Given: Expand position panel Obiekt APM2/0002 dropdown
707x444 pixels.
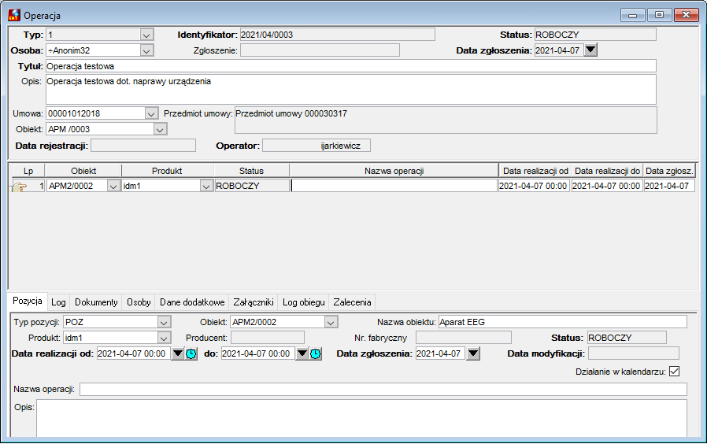Looking at the screenshot, I should click(x=331, y=322).
